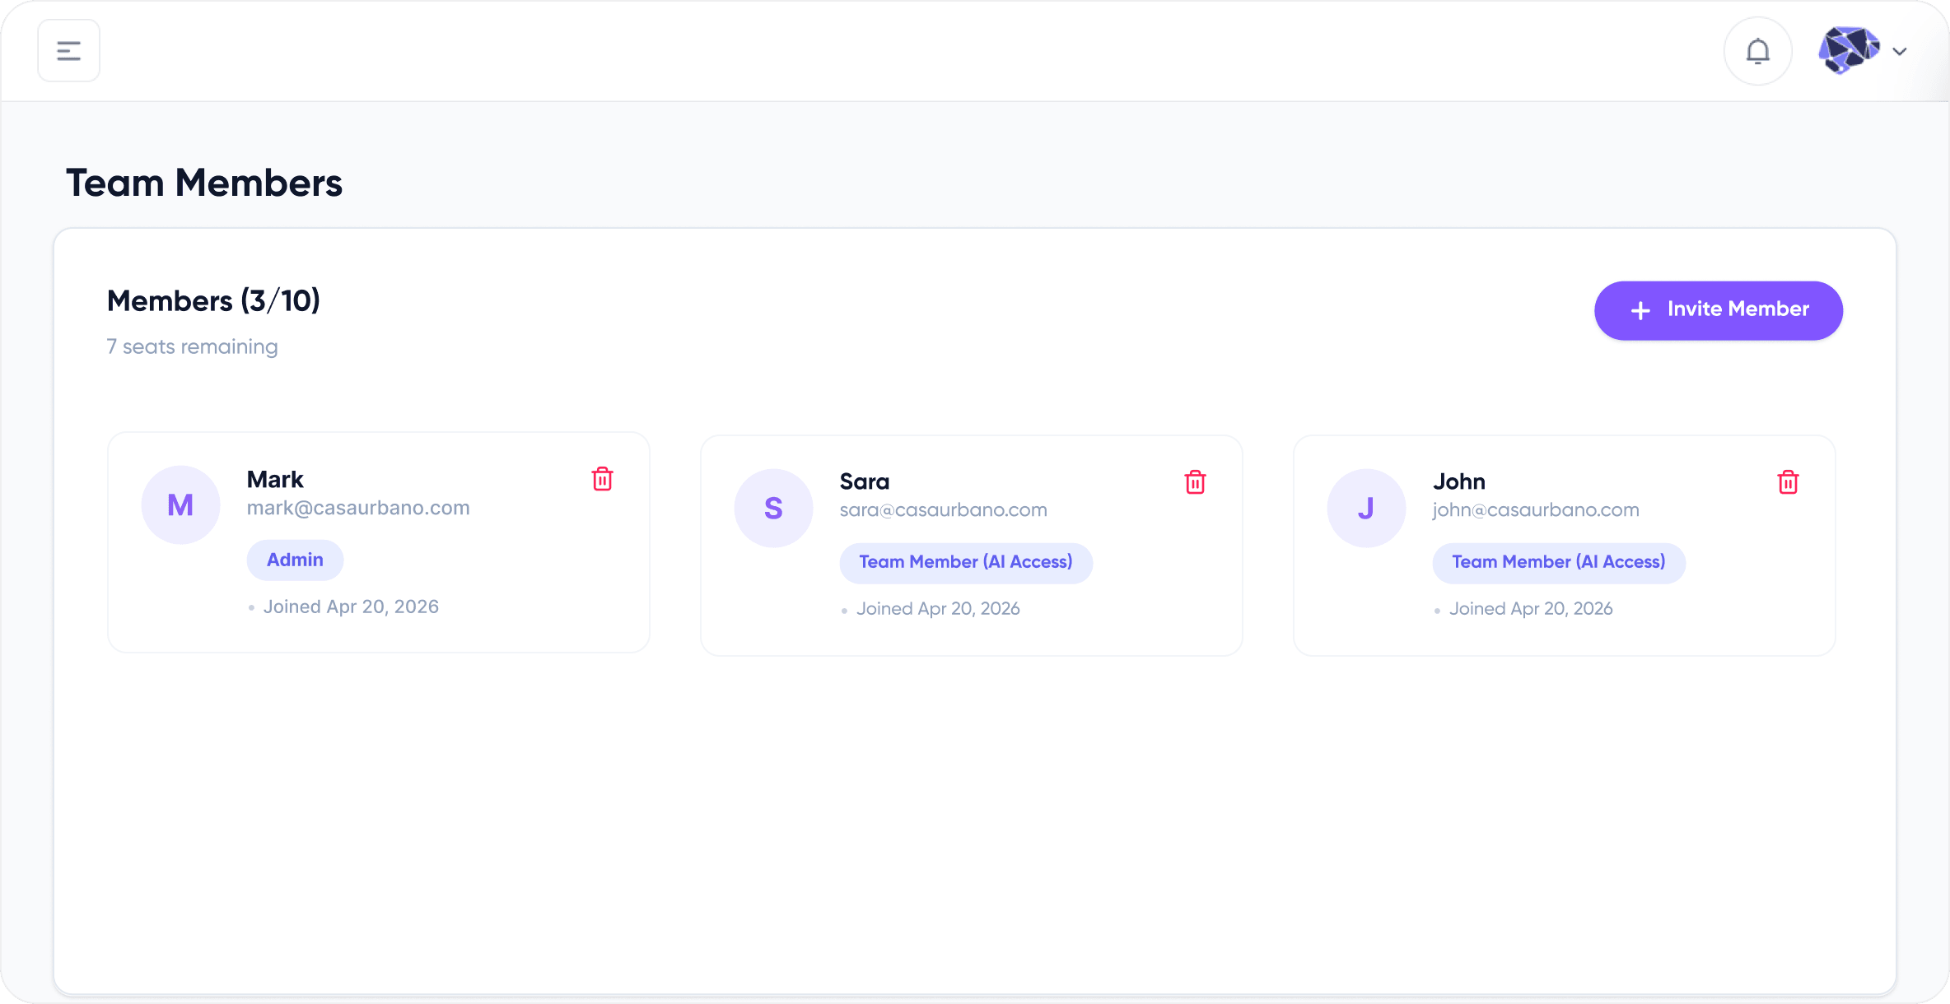1950x1004 pixels.
Task: Click the email sara@casaurbano.com
Action: [x=944, y=510]
